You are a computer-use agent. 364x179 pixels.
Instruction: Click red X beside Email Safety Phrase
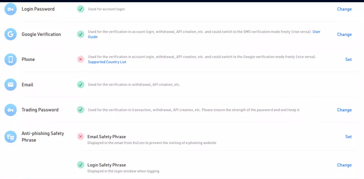pyautogui.click(x=80, y=137)
